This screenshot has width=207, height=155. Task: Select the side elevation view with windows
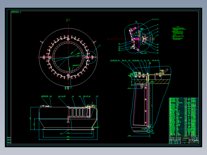point(68,118)
